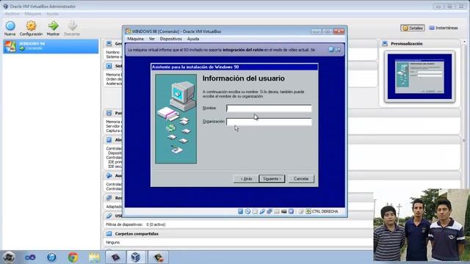Open the Windows Start button
The width and height of the screenshot is (470, 264).
click(9, 257)
